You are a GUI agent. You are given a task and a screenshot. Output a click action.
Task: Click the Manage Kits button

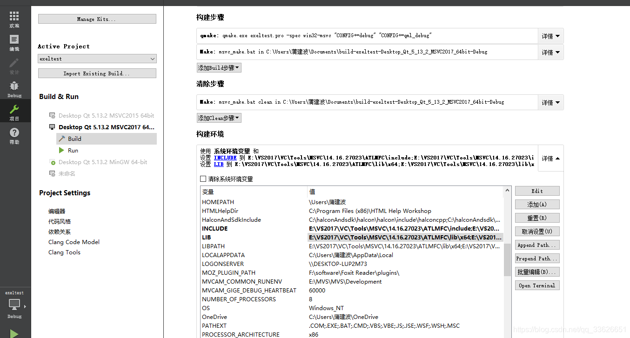click(97, 19)
